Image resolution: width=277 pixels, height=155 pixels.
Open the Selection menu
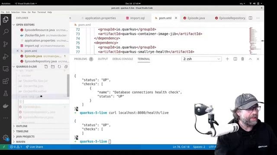(x=16, y=12)
